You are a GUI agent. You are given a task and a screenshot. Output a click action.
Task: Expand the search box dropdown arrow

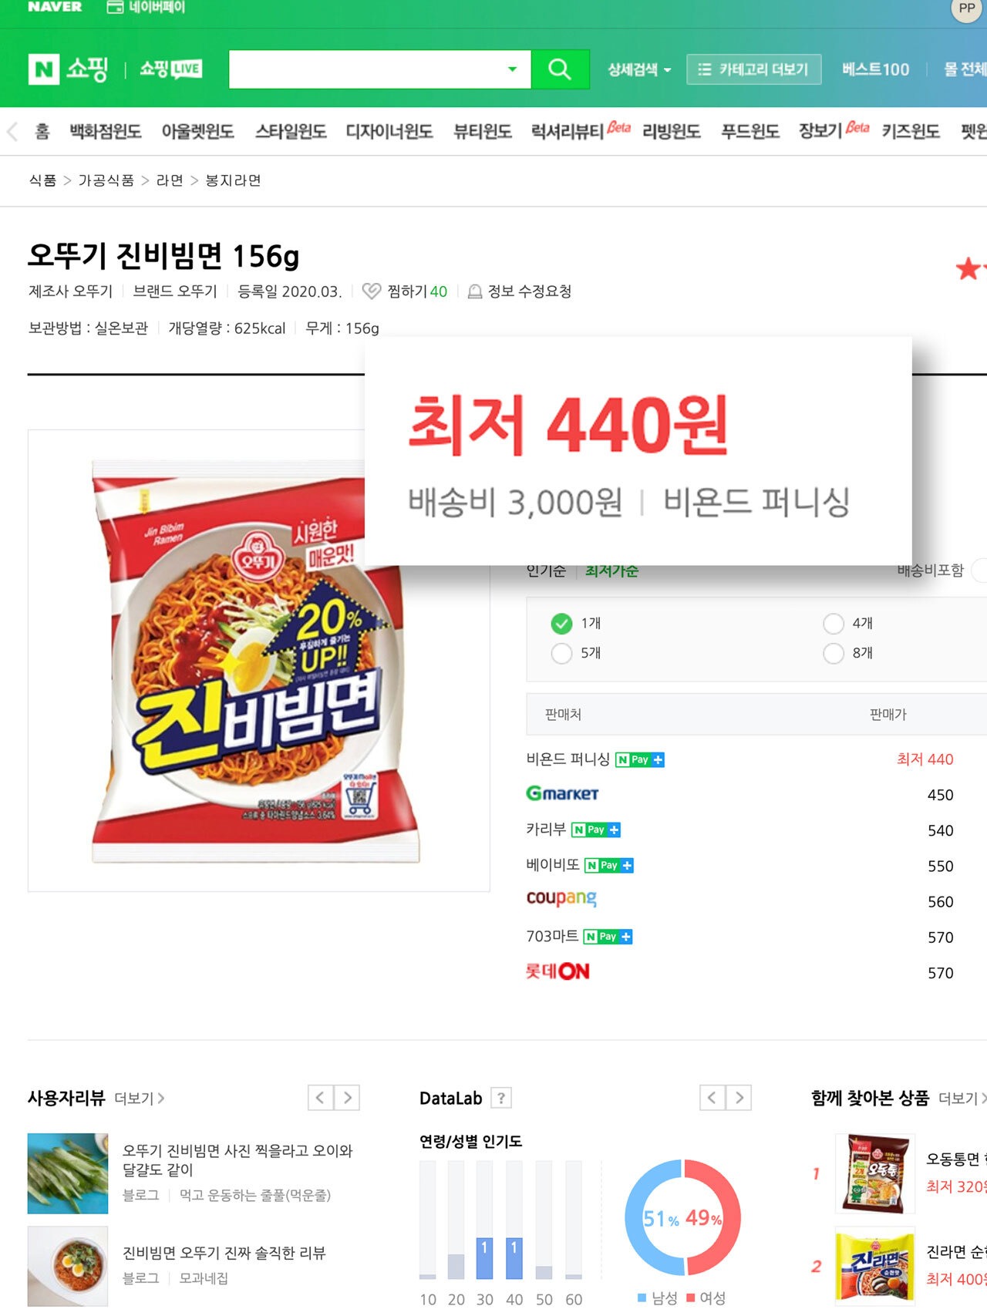tap(512, 69)
